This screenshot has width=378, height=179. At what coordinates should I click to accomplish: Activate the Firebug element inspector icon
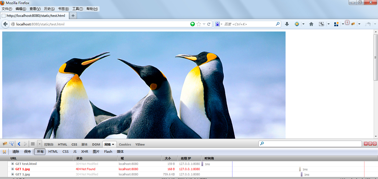(12, 144)
